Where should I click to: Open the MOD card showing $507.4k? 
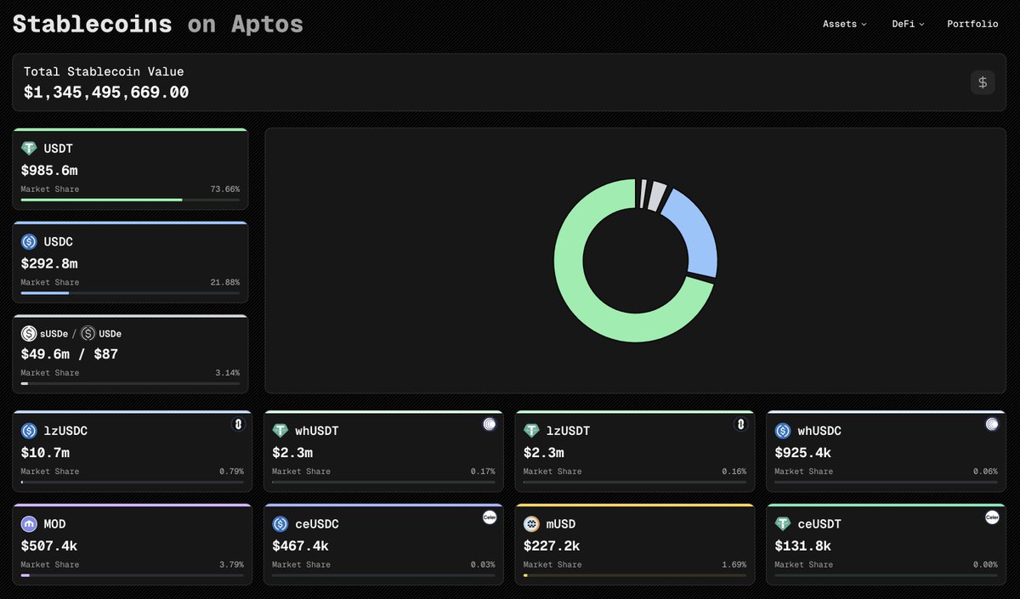coord(133,545)
